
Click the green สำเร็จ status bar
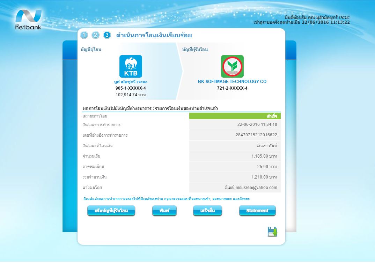point(235,116)
